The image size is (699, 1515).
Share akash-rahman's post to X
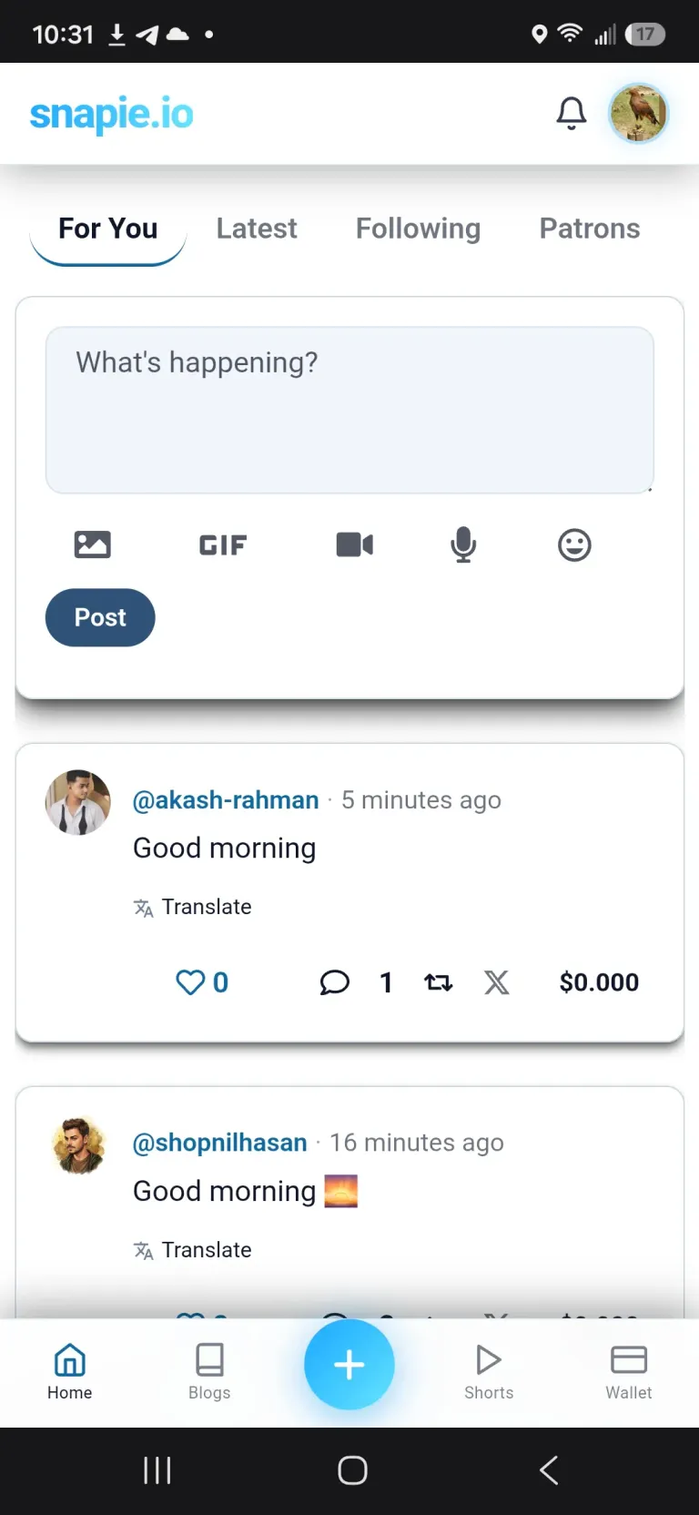(x=497, y=982)
